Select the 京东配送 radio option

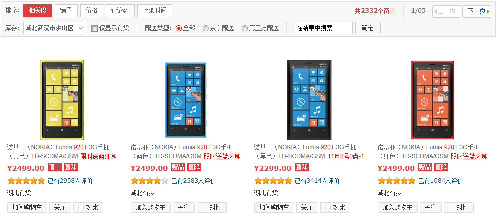point(206,28)
